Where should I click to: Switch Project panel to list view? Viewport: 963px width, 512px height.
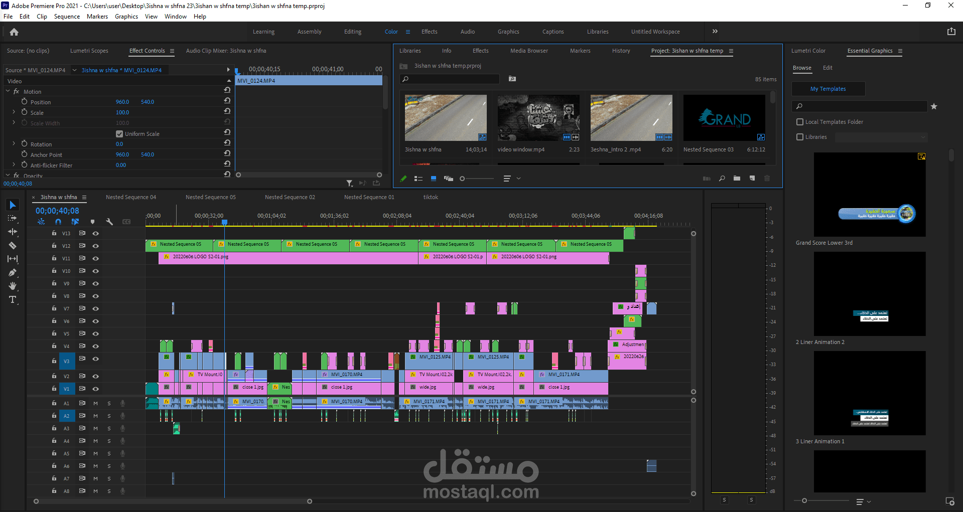click(418, 179)
